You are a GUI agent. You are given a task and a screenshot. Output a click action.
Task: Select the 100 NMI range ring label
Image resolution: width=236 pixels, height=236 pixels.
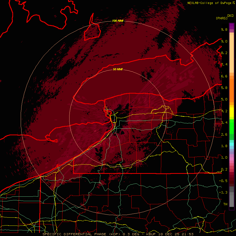[118, 21]
